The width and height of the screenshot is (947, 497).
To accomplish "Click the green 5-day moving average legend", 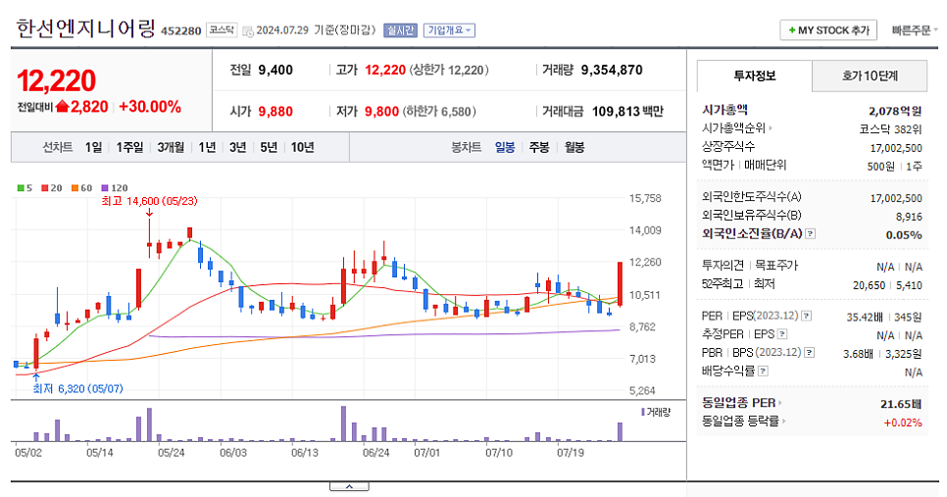I will tap(25, 188).
